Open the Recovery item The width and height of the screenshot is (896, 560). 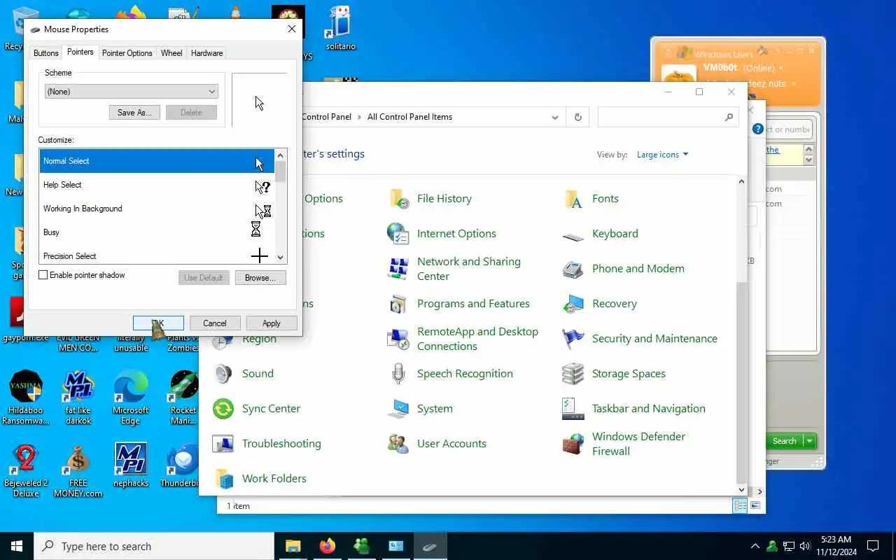click(x=600, y=304)
